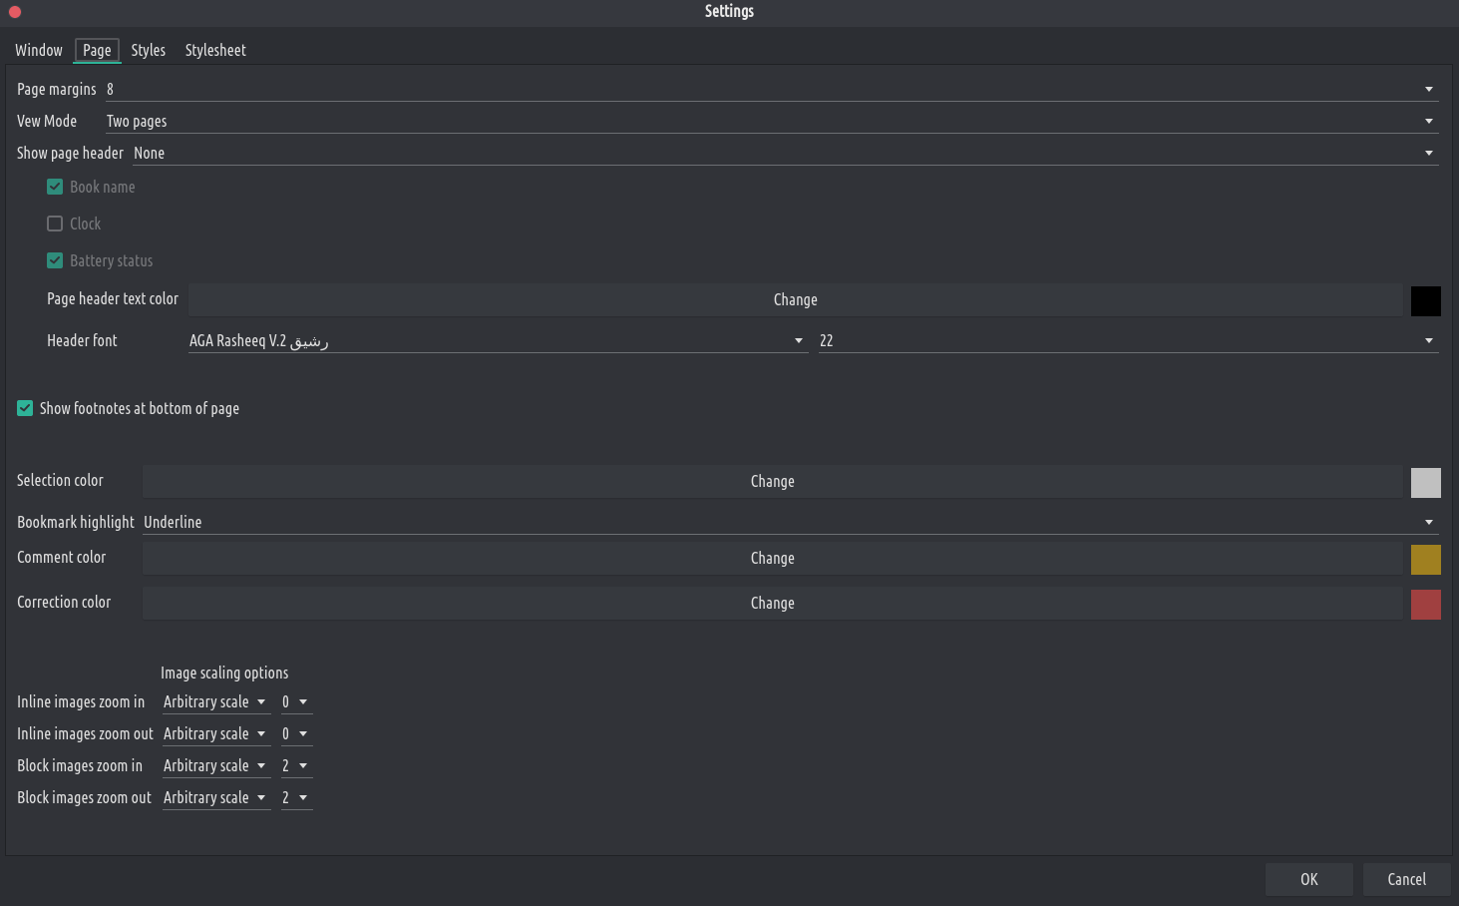Click the gold Comment color swatch
Image resolution: width=1459 pixels, height=906 pixels.
pos(1425,560)
